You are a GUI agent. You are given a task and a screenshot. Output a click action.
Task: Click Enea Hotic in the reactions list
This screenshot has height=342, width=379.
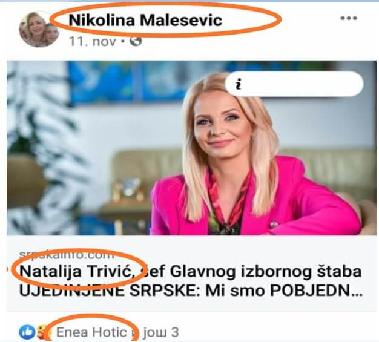tap(91, 332)
